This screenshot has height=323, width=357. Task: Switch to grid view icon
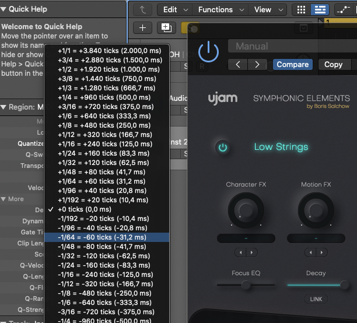tap(301, 10)
